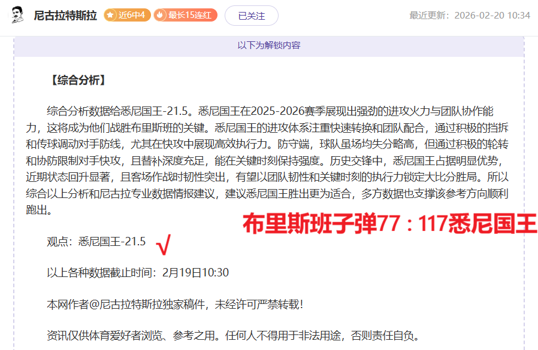The width and height of the screenshot is (538, 350).
Task: Select the 近6中4 hit-rate badge text
Action: coord(131,16)
